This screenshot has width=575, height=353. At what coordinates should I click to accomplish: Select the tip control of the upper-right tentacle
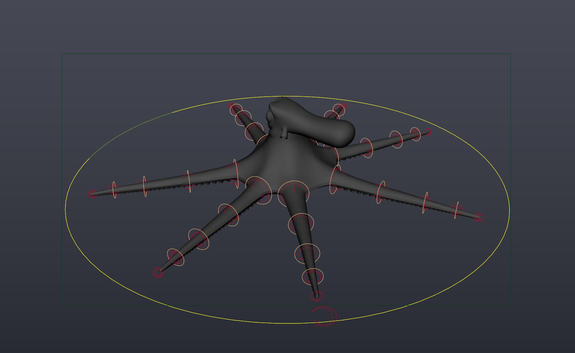click(428, 132)
